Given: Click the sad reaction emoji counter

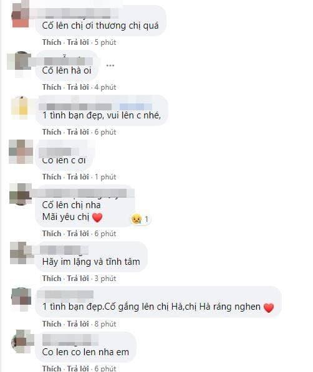Looking at the screenshot, I should [x=140, y=219].
